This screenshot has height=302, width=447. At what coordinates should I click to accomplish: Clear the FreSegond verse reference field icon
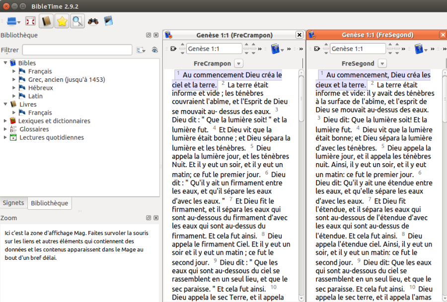[x=317, y=49]
